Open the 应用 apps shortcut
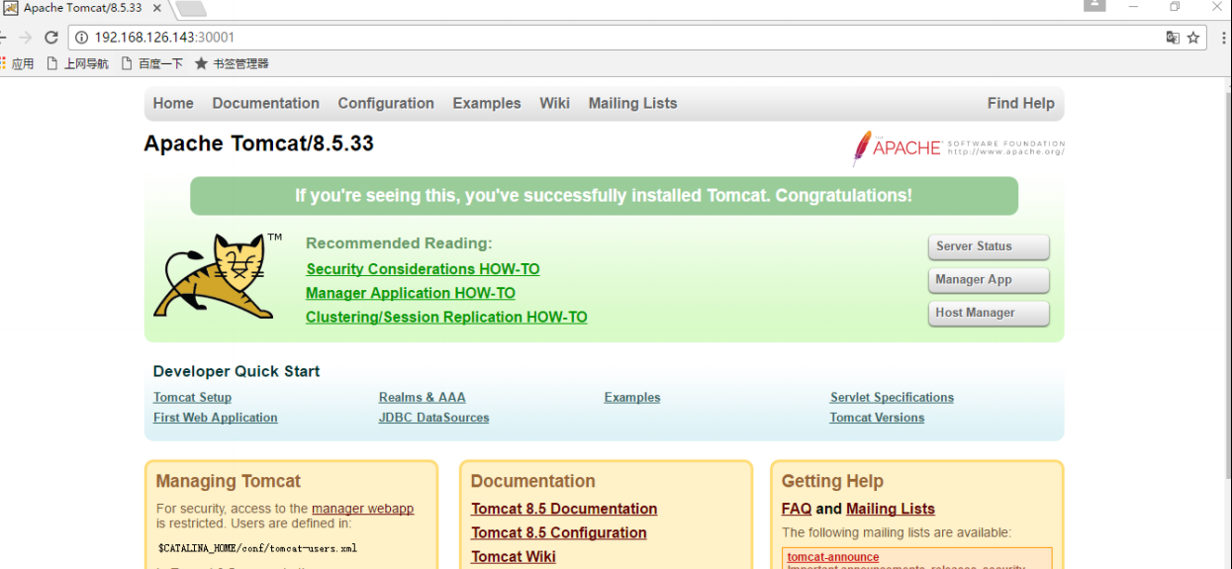This screenshot has width=1232, height=569. [17, 63]
